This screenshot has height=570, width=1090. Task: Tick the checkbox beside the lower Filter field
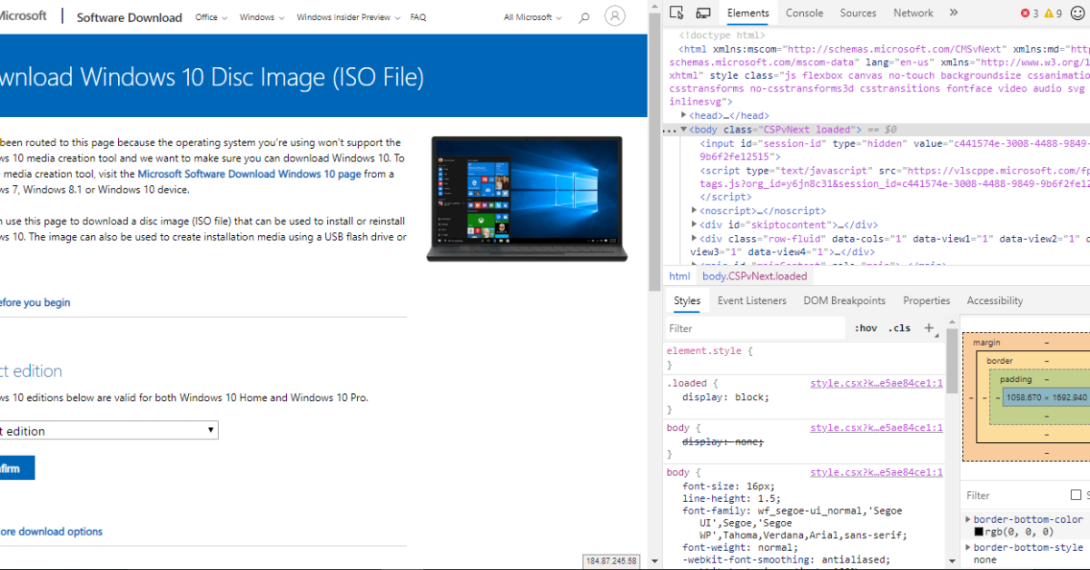pyautogui.click(x=1076, y=496)
